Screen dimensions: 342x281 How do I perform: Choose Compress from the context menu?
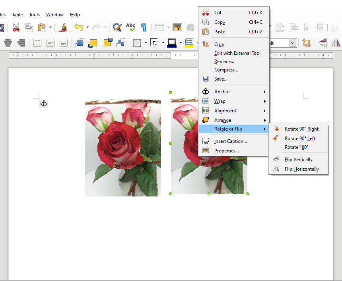coord(226,70)
